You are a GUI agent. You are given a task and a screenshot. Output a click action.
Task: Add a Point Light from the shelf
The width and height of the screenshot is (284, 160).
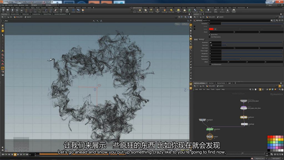click(x=140, y=11)
